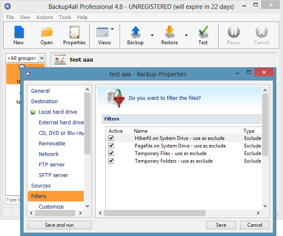Open the All groups combo box
Image resolution: width=283 pixels, height=236 pixels.
pos(25,58)
